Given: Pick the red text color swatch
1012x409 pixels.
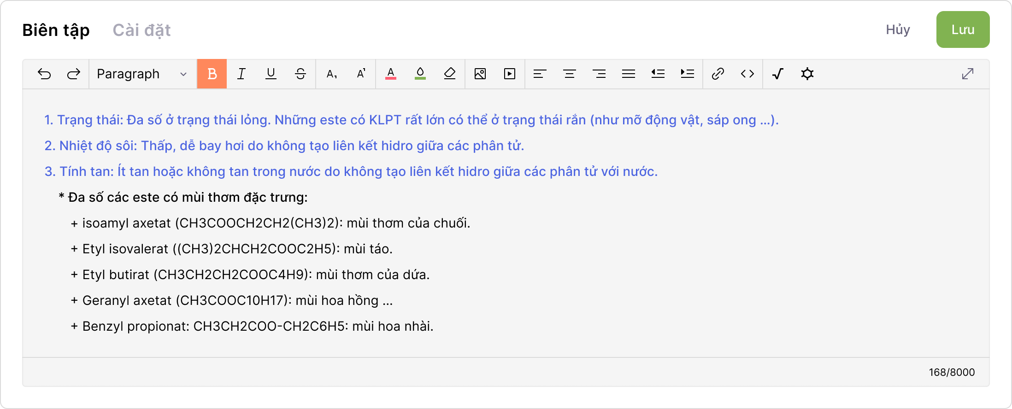Looking at the screenshot, I should (391, 74).
